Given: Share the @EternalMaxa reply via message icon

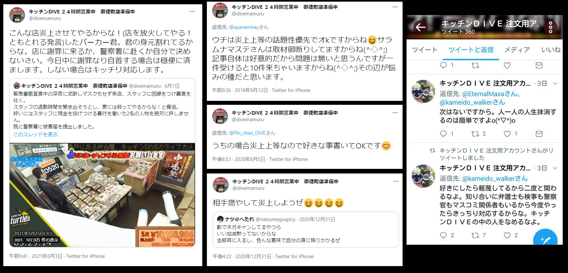Looking at the screenshot, I should [x=539, y=134].
